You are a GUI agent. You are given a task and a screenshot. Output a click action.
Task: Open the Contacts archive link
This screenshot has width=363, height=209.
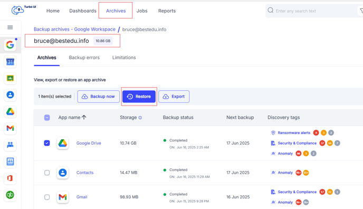click(85, 173)
